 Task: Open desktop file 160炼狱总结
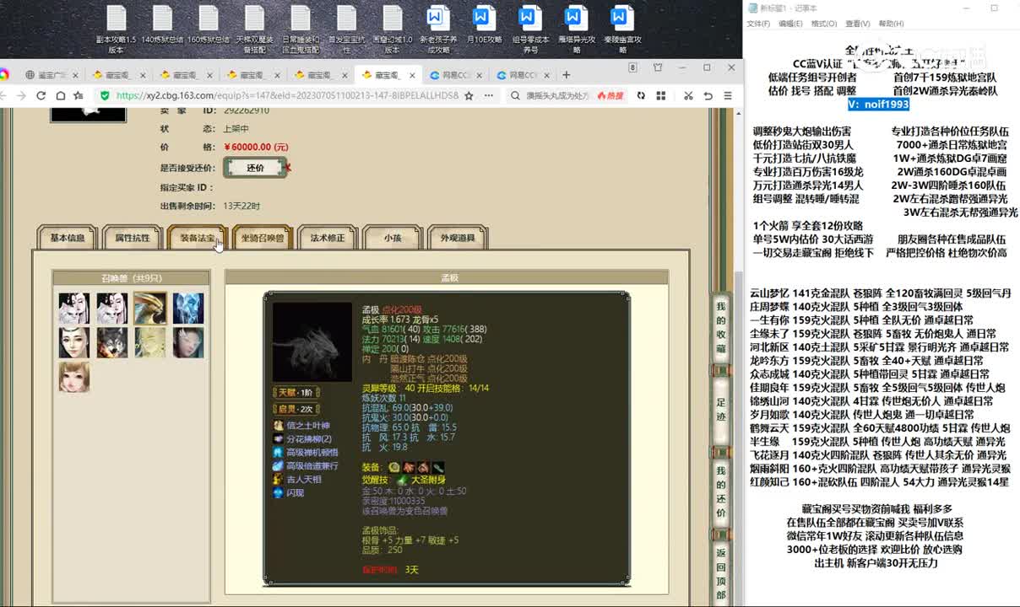[209, 24]
